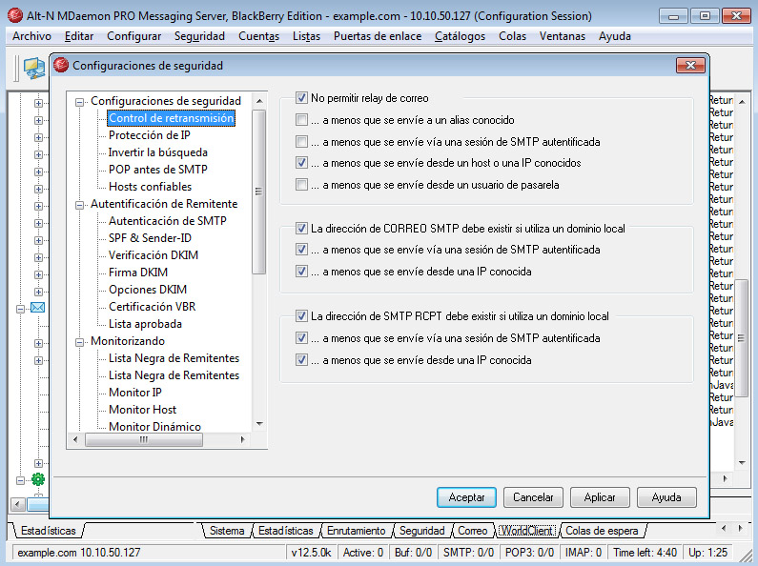Open the Configurar menu

click(x=133, y=36)
